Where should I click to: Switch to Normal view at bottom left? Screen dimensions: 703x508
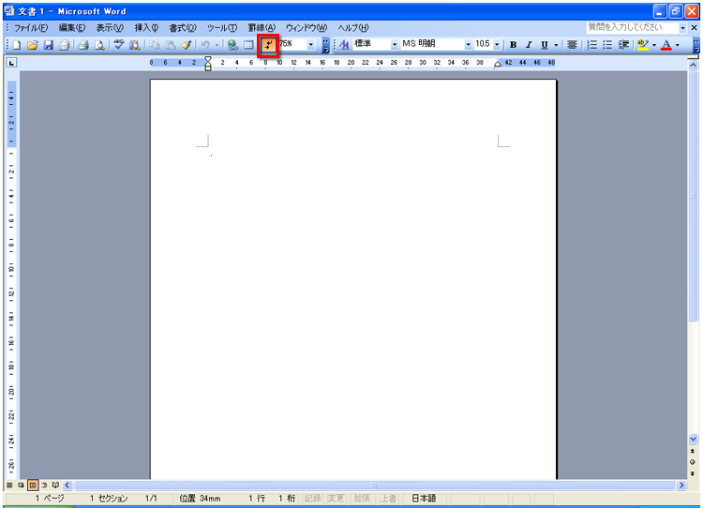point(9,486)
